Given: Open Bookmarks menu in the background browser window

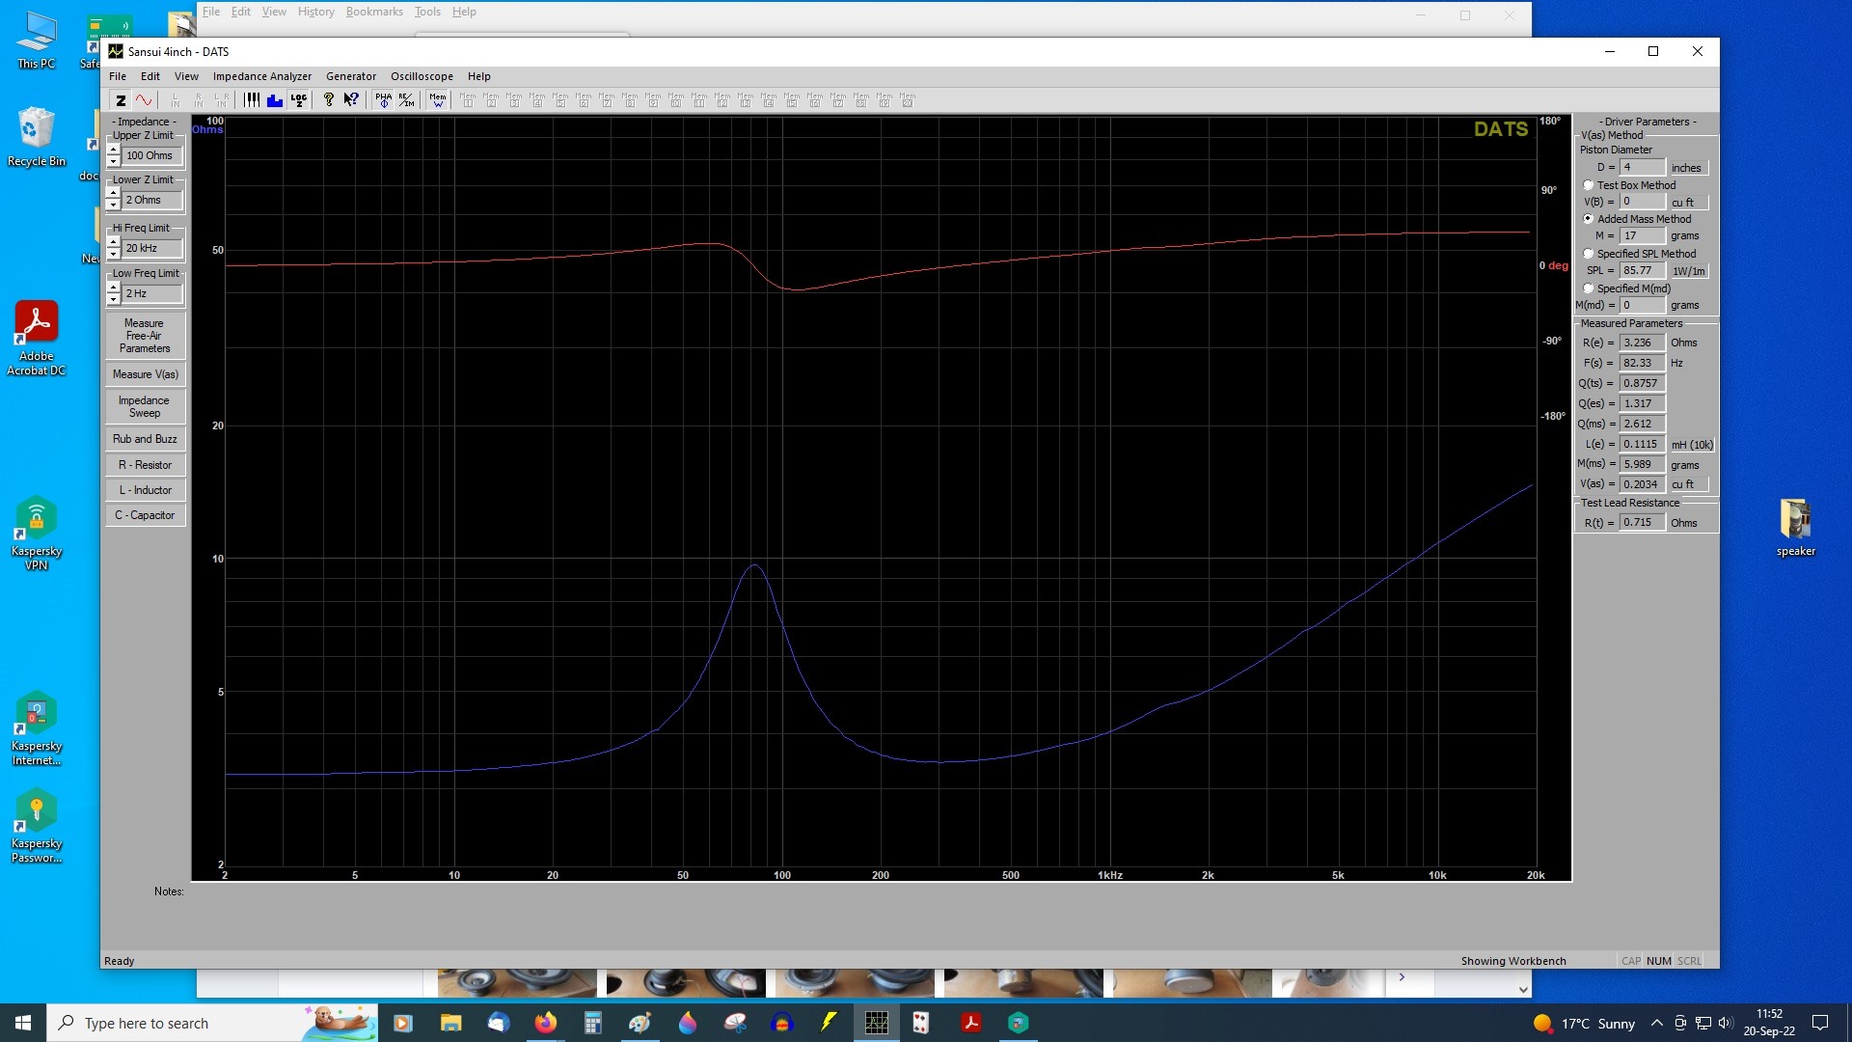Looking at the screenshot, I should click(374, 12).
